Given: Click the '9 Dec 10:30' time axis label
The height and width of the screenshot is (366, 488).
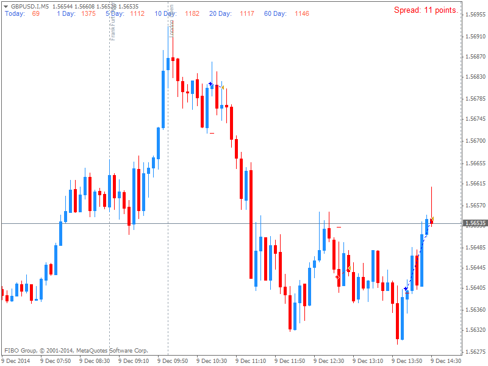Looking at the screenshot, I should 212,361.
